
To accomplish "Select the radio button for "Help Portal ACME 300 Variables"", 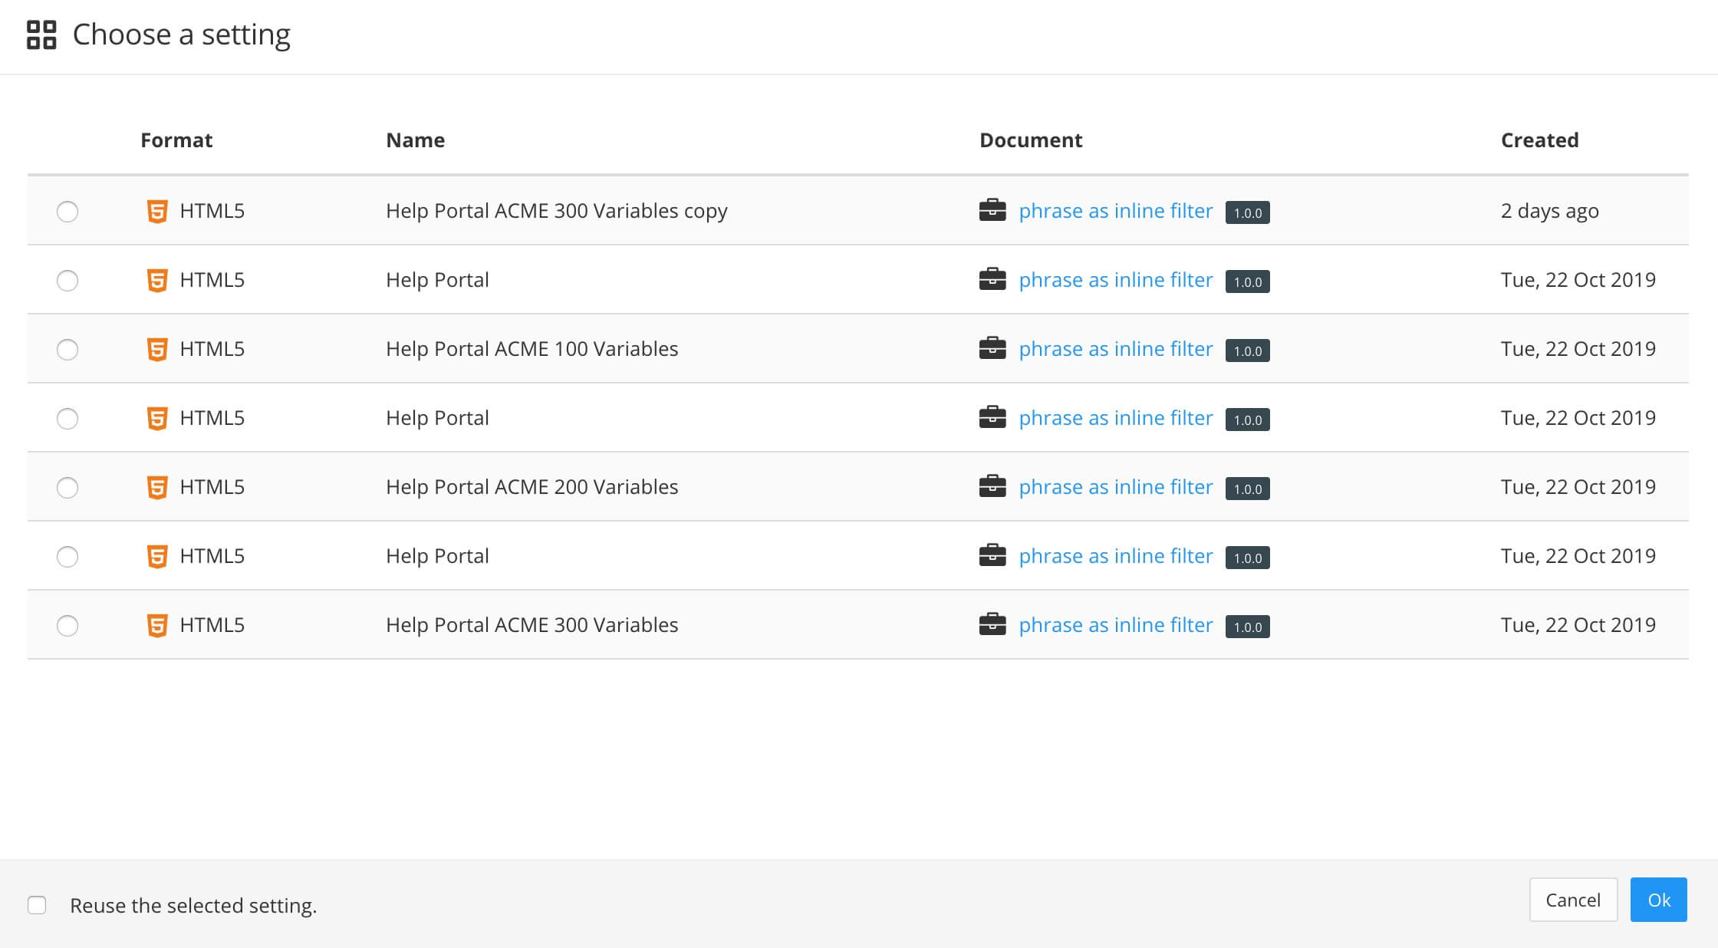I will click(67, 626).
